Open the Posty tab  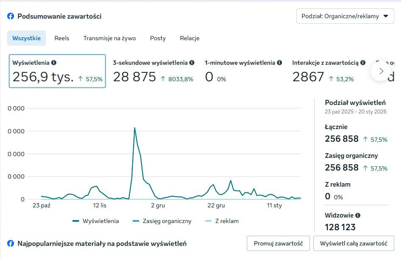(158, 38)
